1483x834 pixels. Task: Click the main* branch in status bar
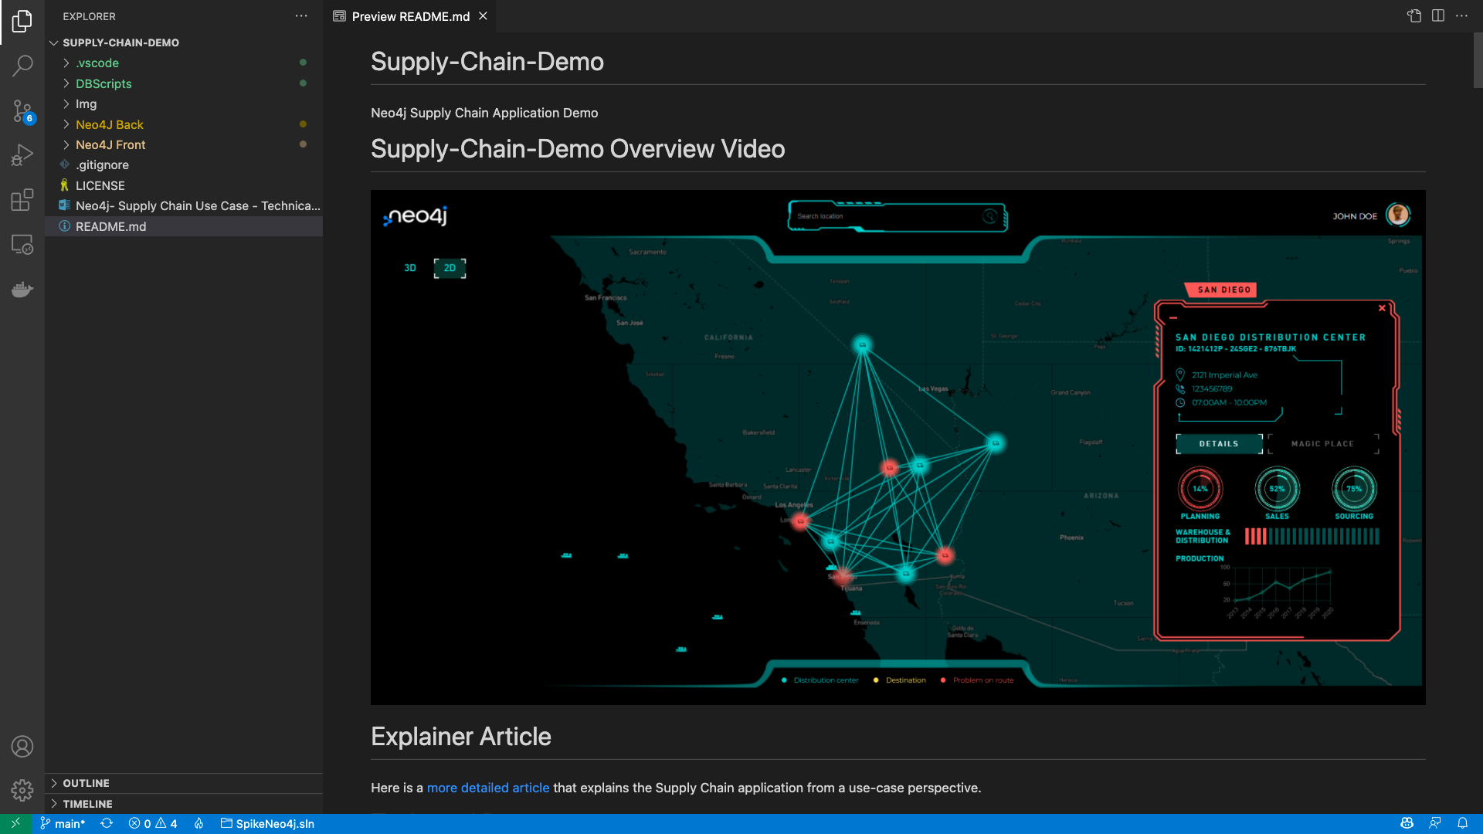pyautogui.click(x=63, y=823)
